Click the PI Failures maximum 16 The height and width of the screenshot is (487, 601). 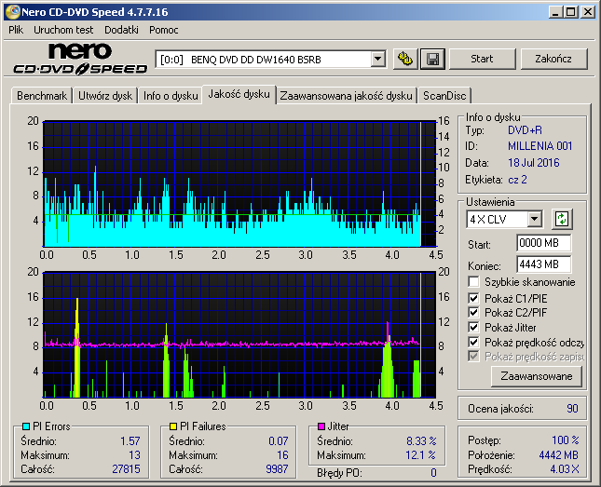coord(282,455)
